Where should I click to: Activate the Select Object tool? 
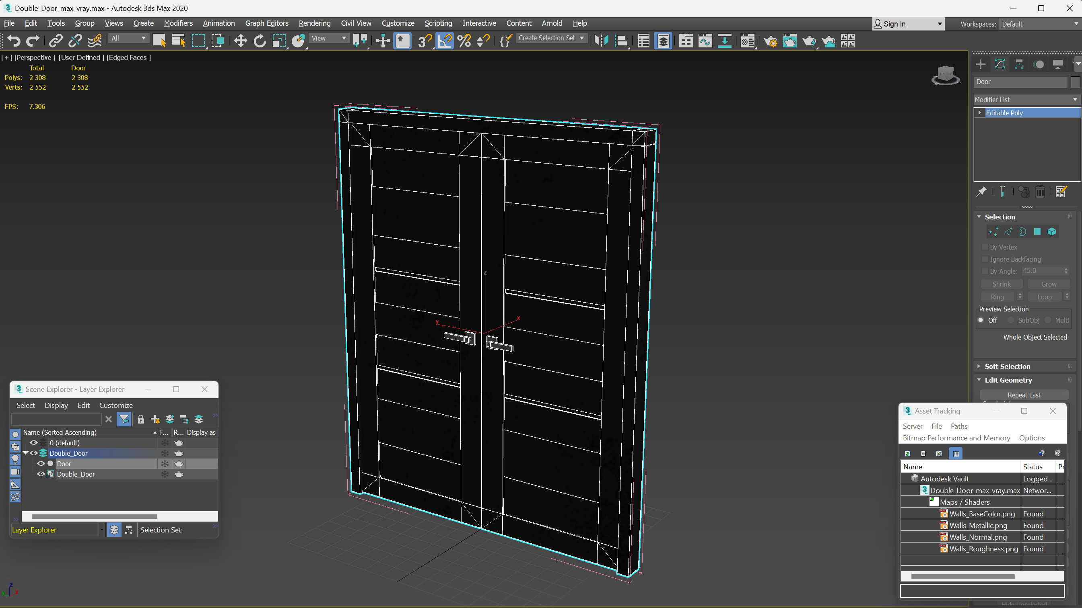click(159, 41)
